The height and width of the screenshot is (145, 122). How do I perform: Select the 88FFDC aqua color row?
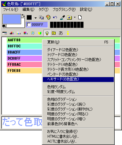tap(24, 46)
